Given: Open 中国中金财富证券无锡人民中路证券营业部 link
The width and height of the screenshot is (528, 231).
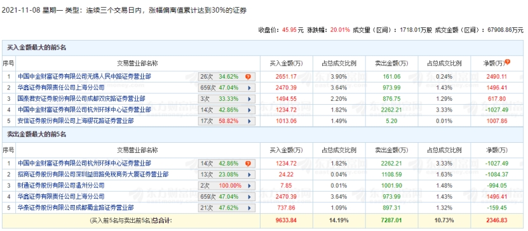Looking at the screenshot, I should [x=84, y=77].
